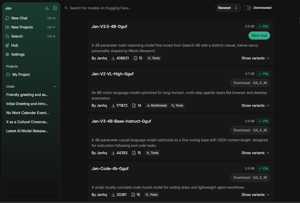This screenshot has height=203, width=300.
Task: Open the Jan-Code-4b-Gguf model title
Action: (x=110, y=169)
